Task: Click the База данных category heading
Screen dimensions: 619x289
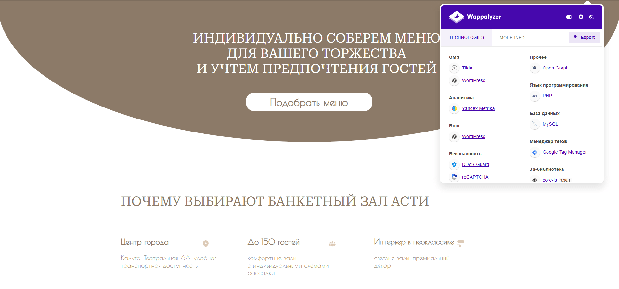Action: tap(545, 113)
